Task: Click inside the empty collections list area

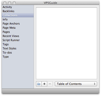Action: [67, 43]
